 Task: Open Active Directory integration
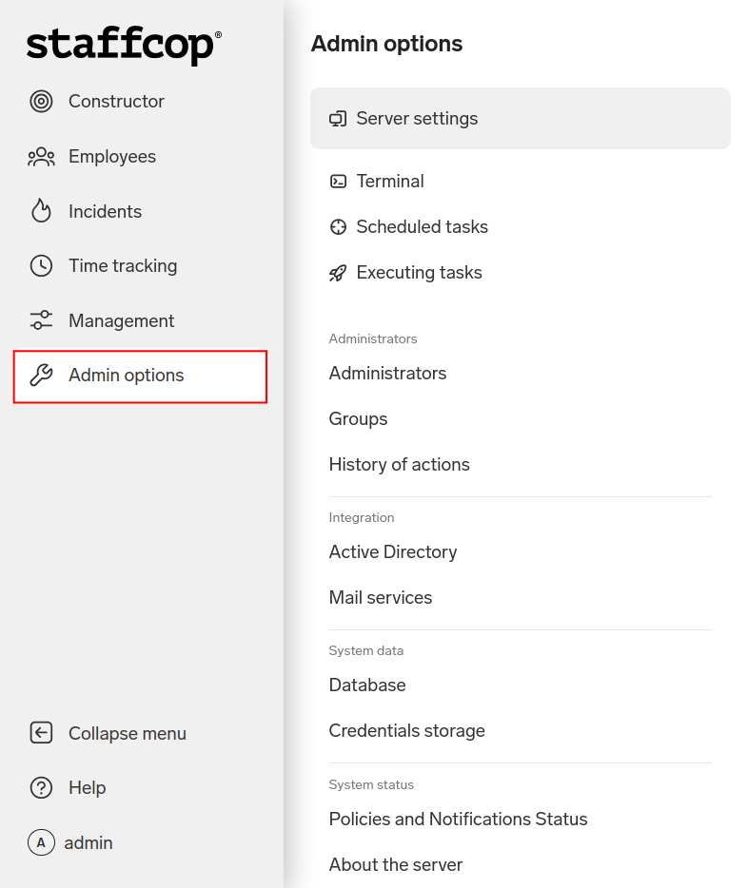tap(392, 552)
